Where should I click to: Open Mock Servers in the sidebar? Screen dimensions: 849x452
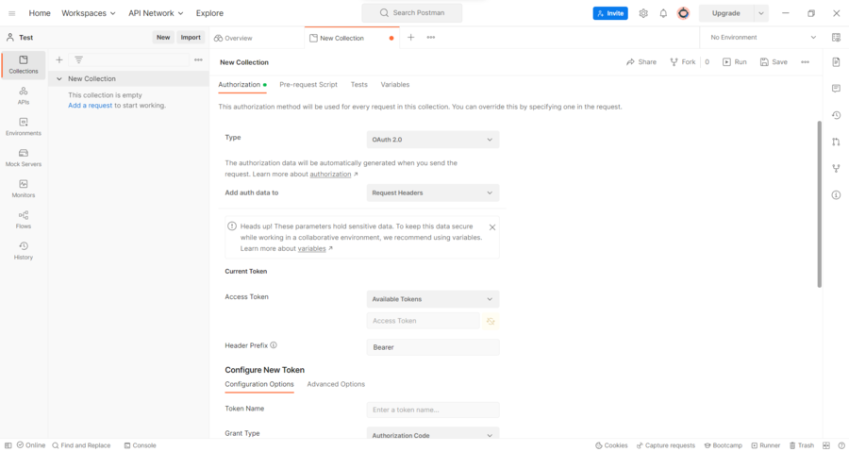24,158
